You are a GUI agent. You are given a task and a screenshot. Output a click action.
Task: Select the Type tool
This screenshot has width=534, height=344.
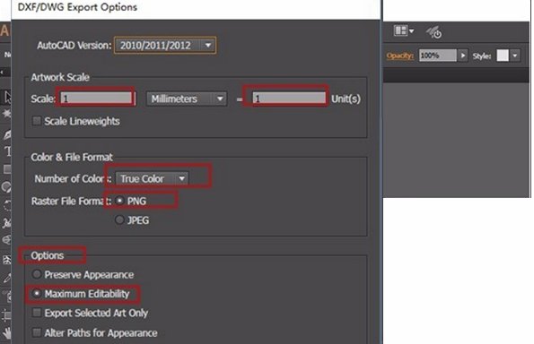(7, 151)
